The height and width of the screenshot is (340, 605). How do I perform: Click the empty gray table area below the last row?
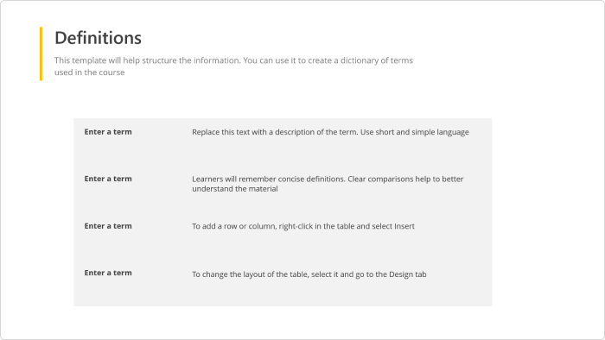pyautogui.click(x=283, y=296)
